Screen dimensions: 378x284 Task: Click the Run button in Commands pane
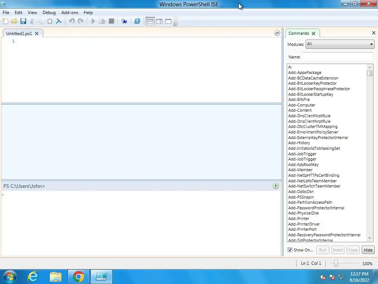click(323, 250)
